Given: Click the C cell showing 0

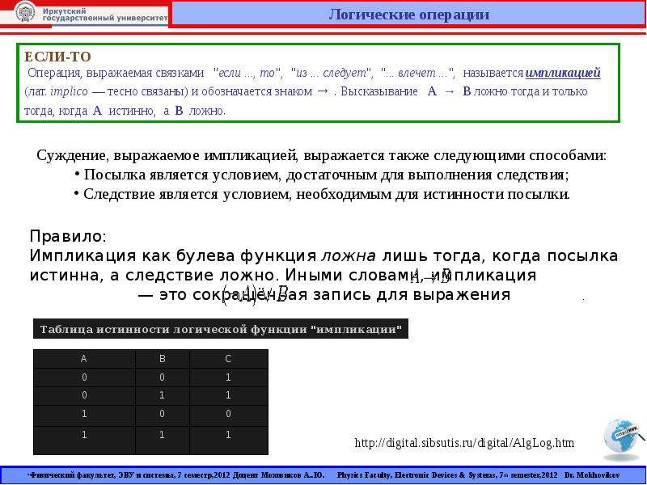Looking at the screenshot, I should [x=229, y=414].
